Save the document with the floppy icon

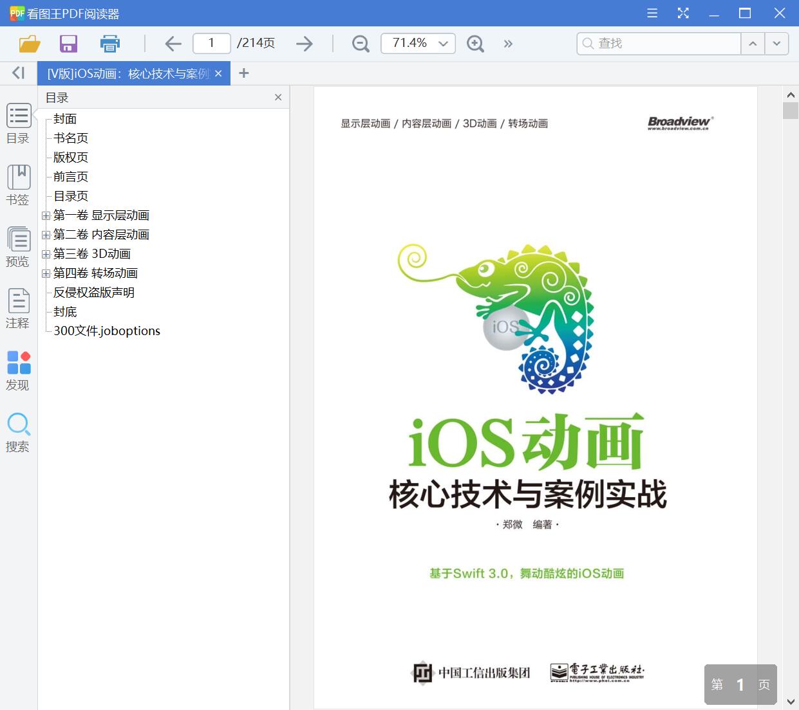tap(68, 44)
